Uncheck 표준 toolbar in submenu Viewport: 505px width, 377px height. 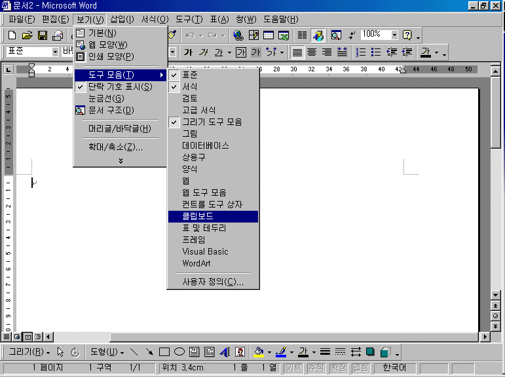[213, 75]
